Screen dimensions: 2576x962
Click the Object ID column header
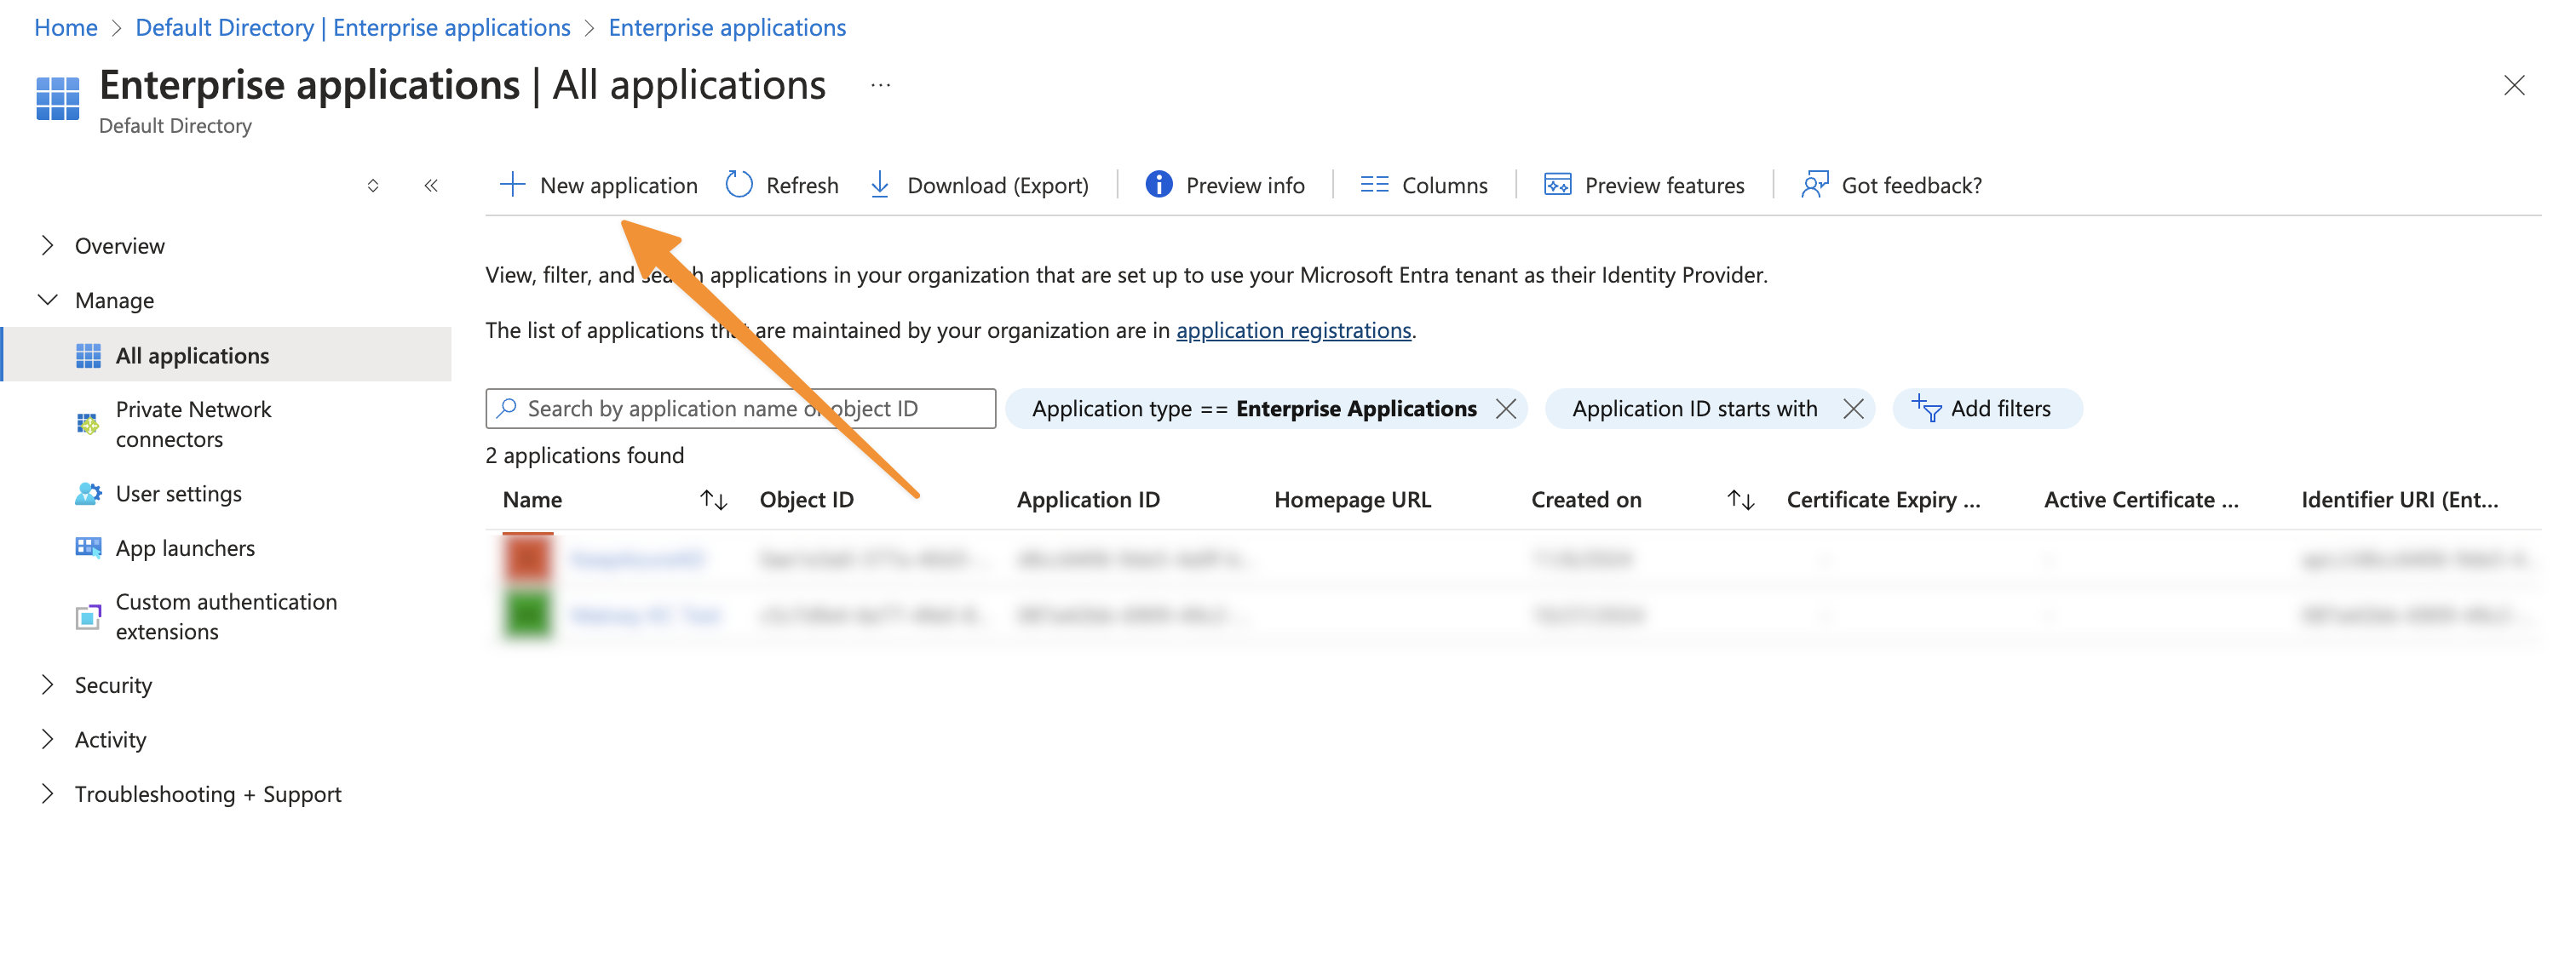pos(806,500)
